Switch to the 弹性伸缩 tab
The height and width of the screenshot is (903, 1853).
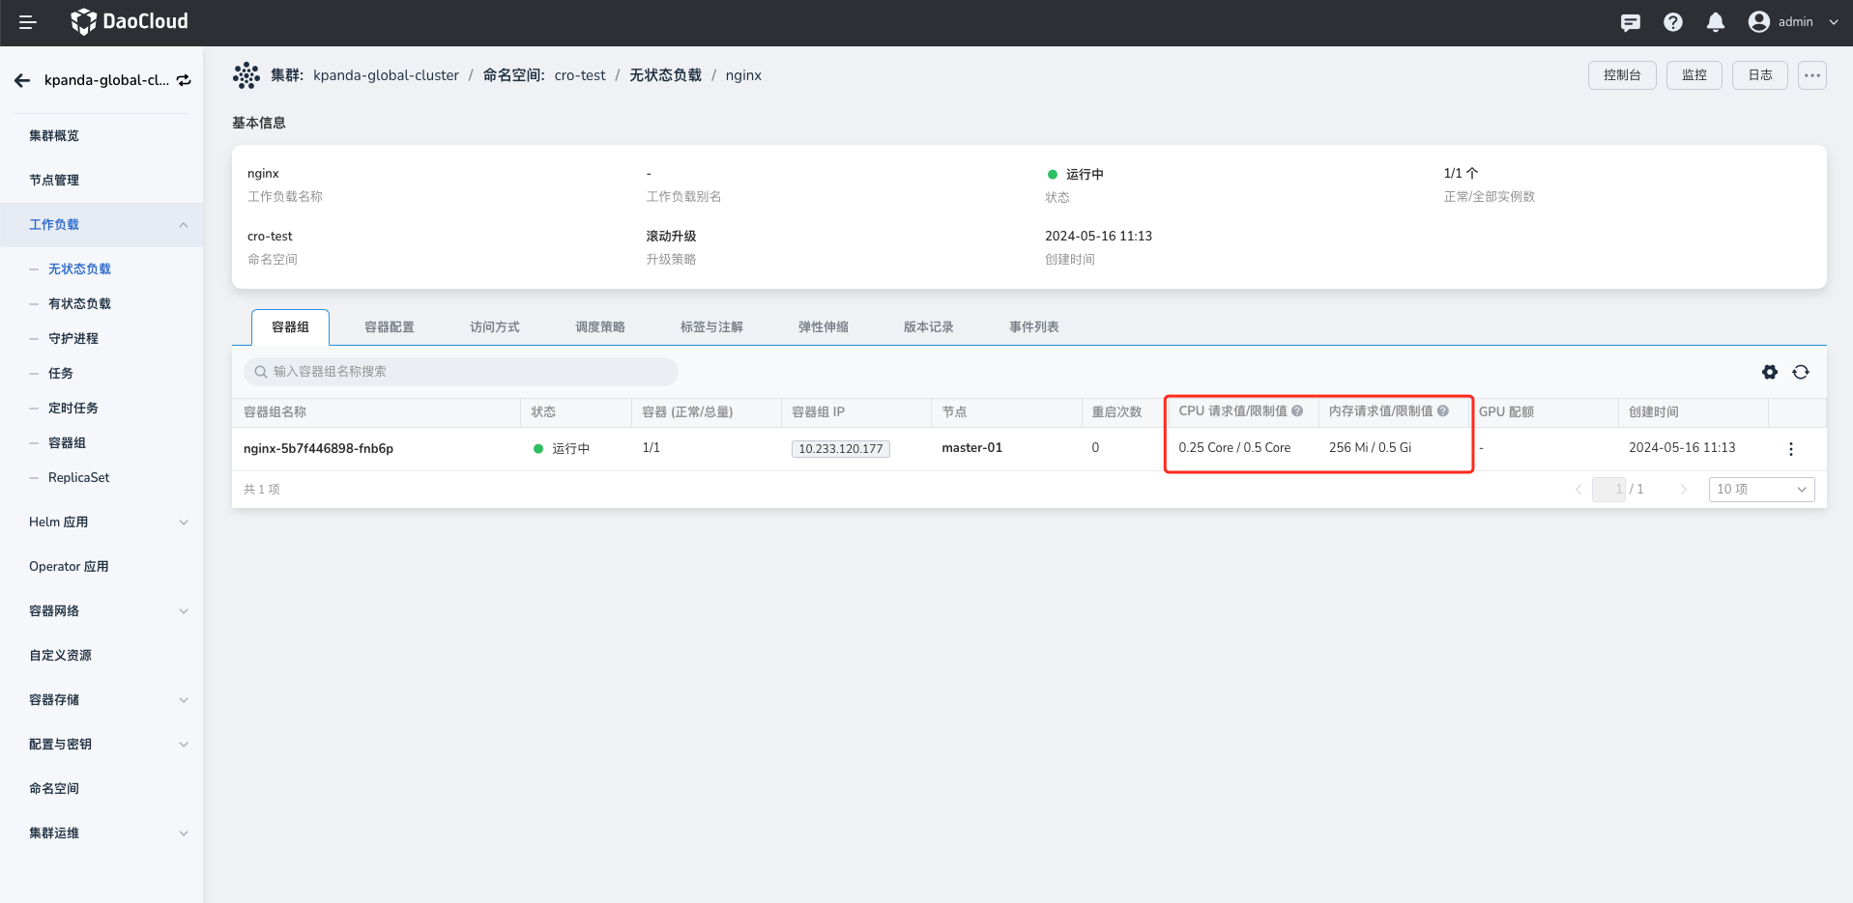(824, 326)
